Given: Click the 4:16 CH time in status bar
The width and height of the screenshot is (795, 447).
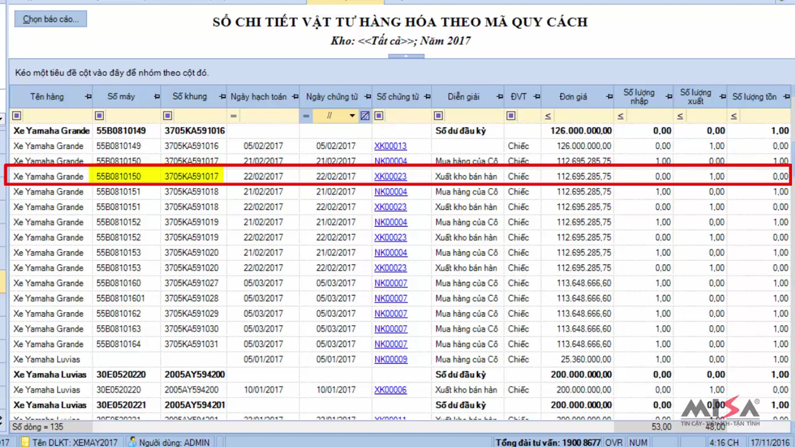Looking at the screenshot, I should 724,442.
